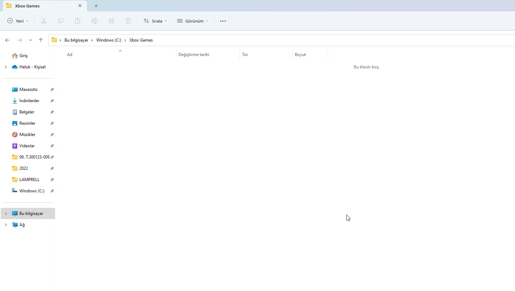Open the LAMPRELL pinned folder
Image resolution: width=515 pixels, height=291 pixels.
(x=29, y=180)
